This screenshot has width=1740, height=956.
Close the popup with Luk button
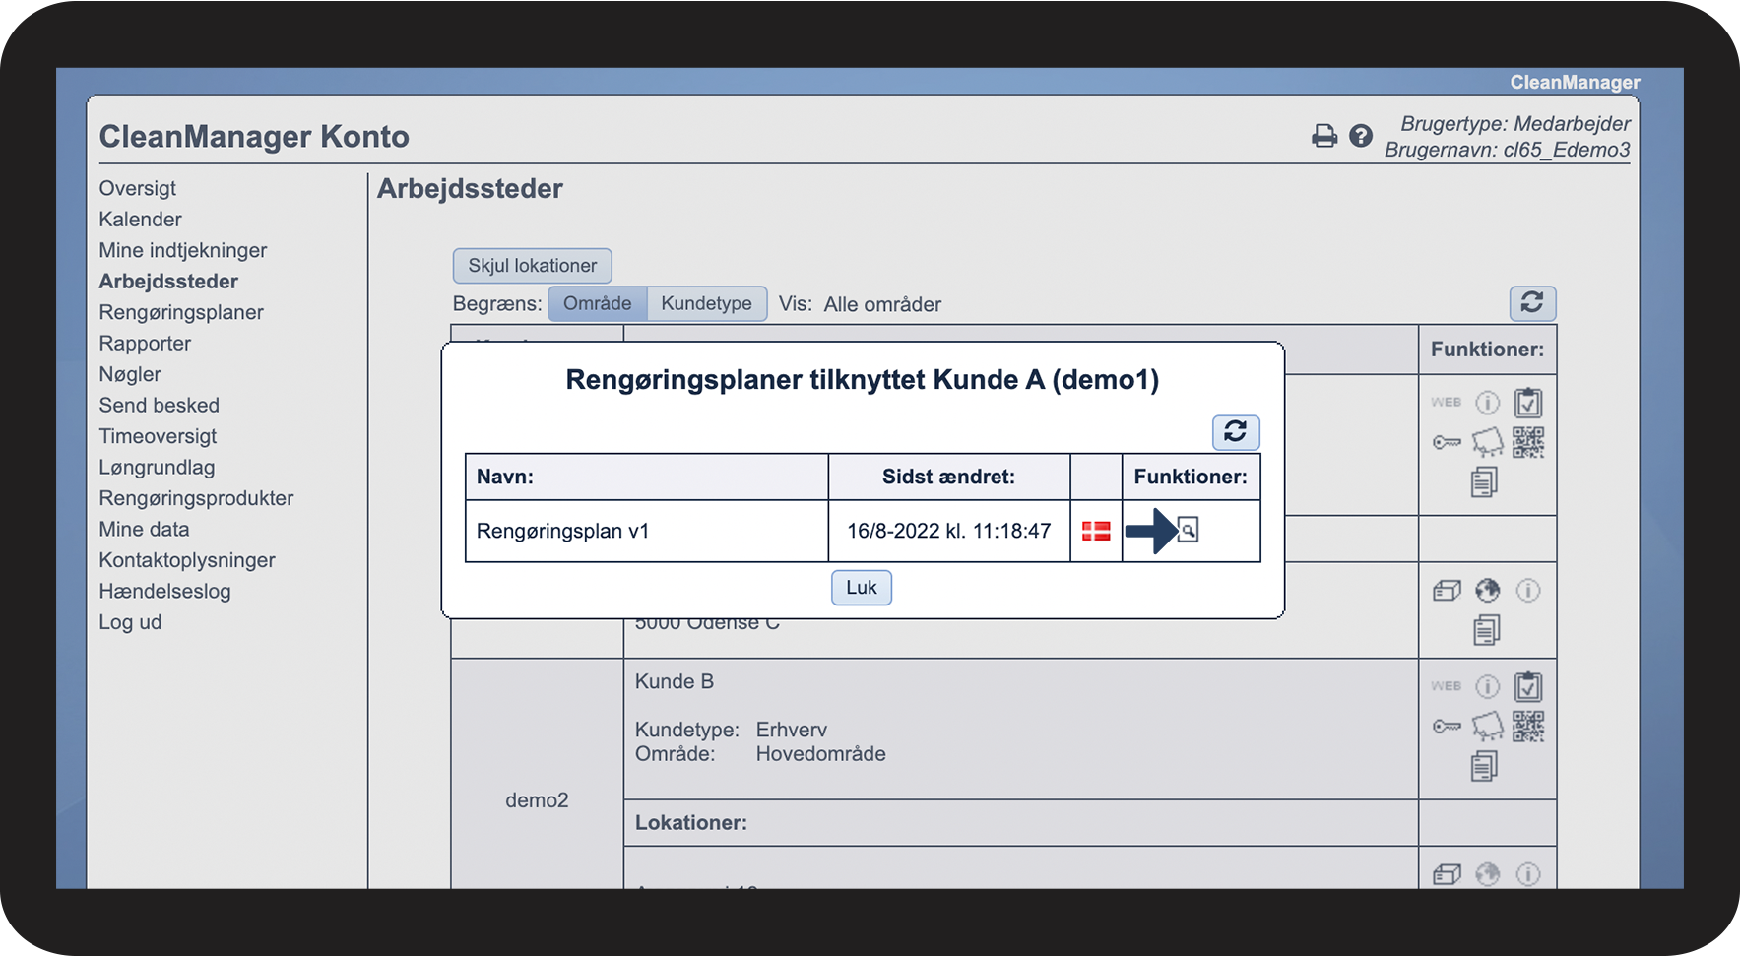pos(861,588)
